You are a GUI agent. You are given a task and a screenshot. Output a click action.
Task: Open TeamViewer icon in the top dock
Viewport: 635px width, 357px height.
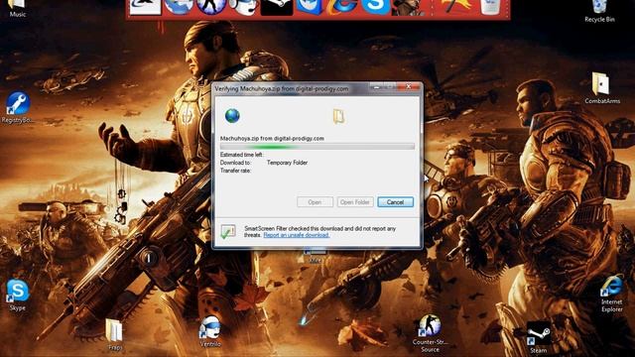click(x=310, y=7)
